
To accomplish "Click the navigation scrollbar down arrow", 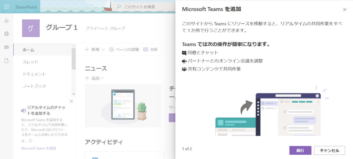I will pyautogui.click(x=74, y=94).
